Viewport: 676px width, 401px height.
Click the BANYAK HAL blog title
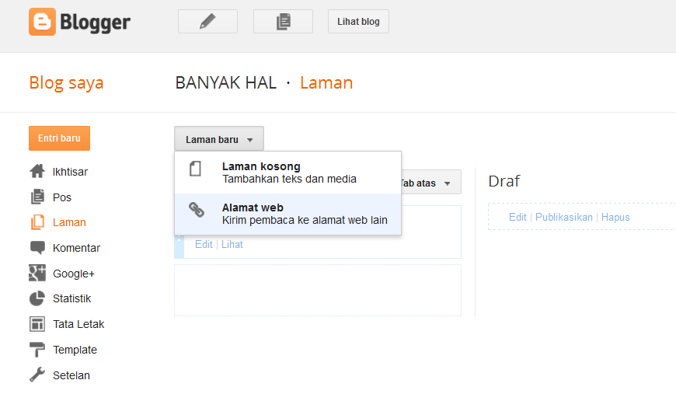[226, 83]
